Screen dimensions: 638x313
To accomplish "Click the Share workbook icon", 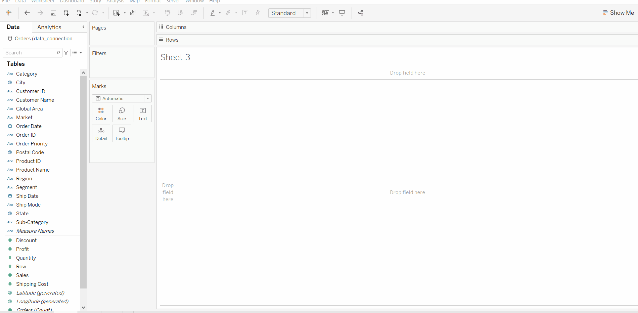I will pyautogui.click(x=361, y=13).
